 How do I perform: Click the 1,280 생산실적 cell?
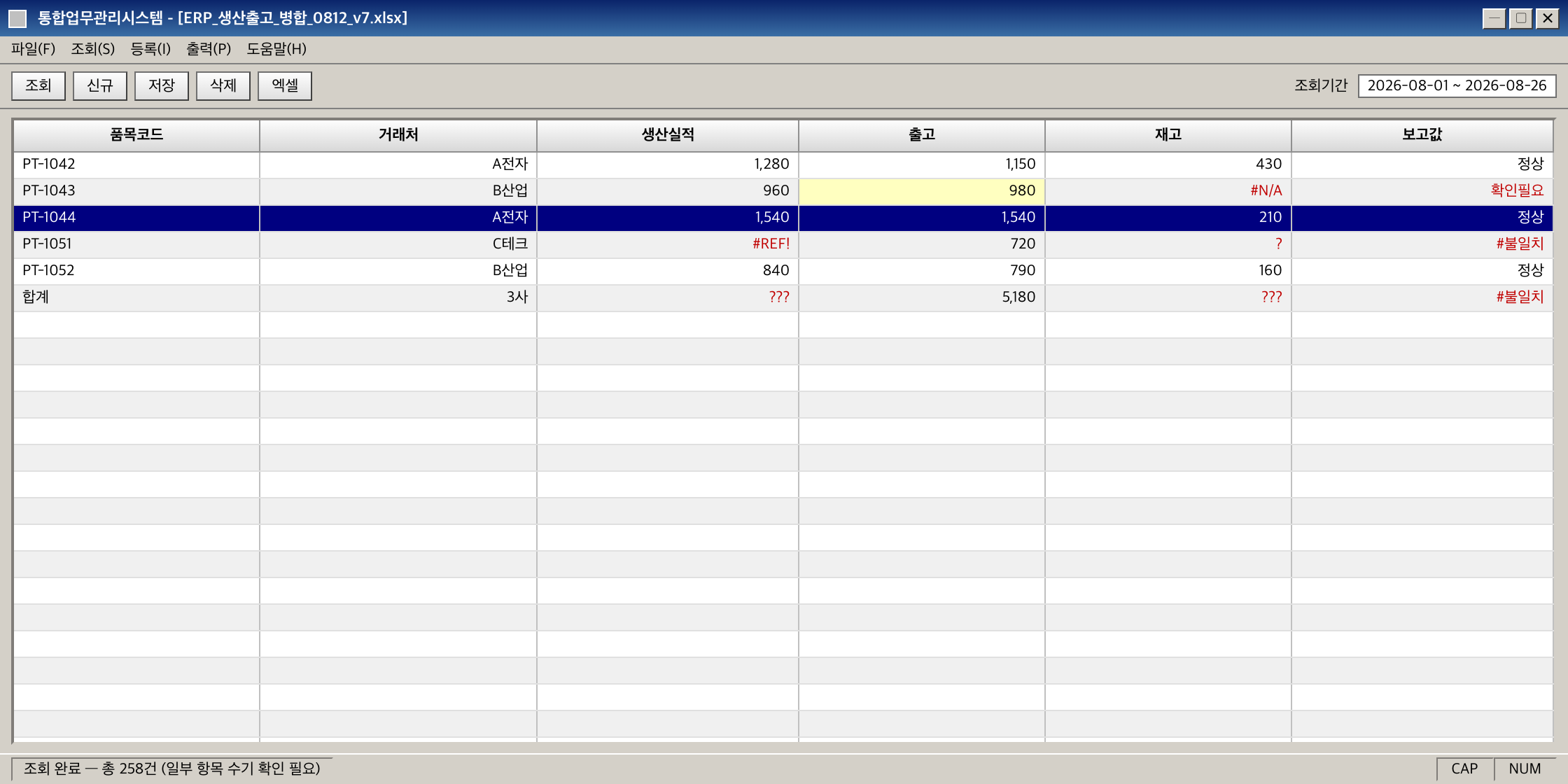click(668, 164)
